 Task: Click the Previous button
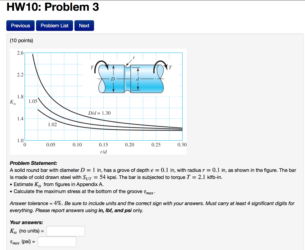pyautogui.click(x=20, y=26)
